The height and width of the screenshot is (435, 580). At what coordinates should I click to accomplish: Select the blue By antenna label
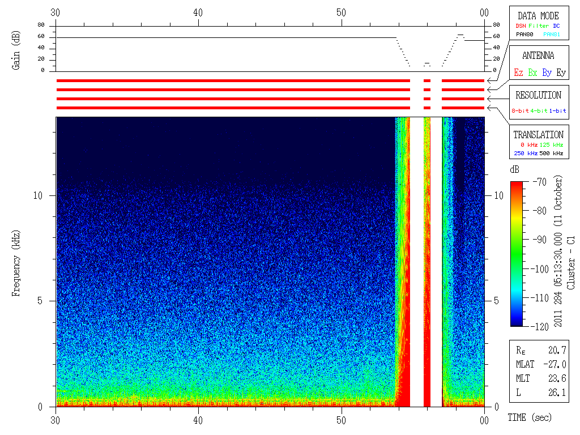pos(547,72)
